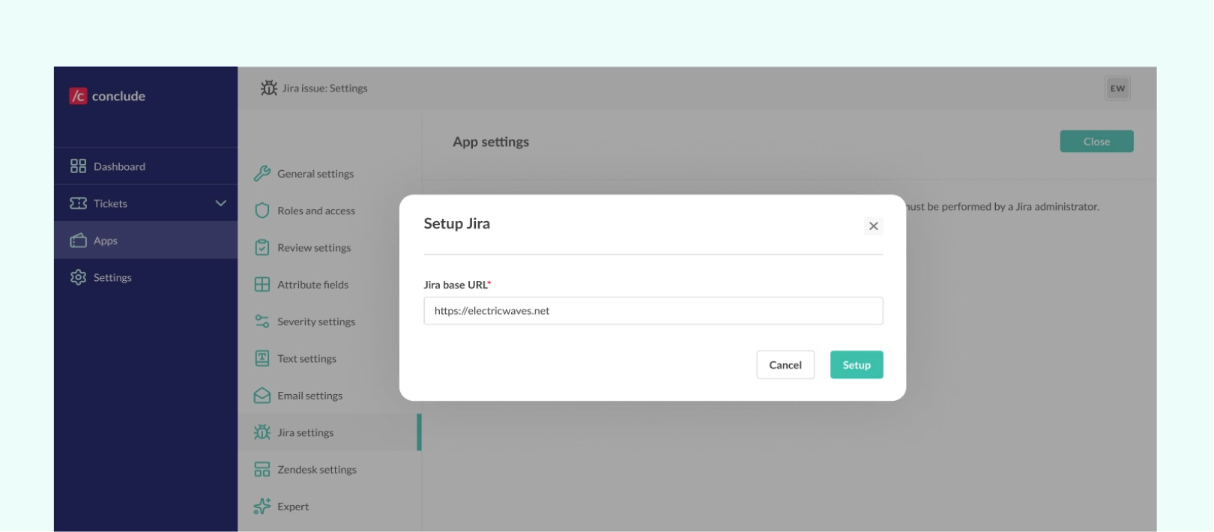Select Apps in the sidebar
The image size is (1214, 532).
[x=145, y=241]
